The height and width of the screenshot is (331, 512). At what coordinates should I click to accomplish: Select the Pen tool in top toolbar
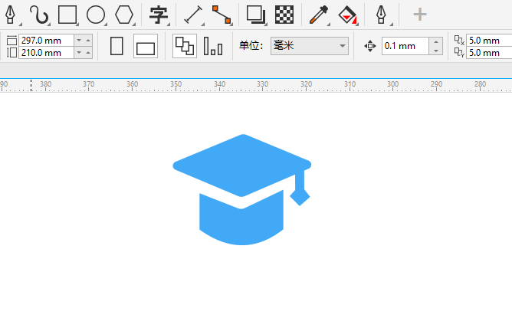click(x=10, y=15)
